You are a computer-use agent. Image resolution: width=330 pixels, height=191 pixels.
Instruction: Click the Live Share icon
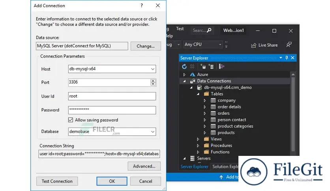[x=253, y=45]
